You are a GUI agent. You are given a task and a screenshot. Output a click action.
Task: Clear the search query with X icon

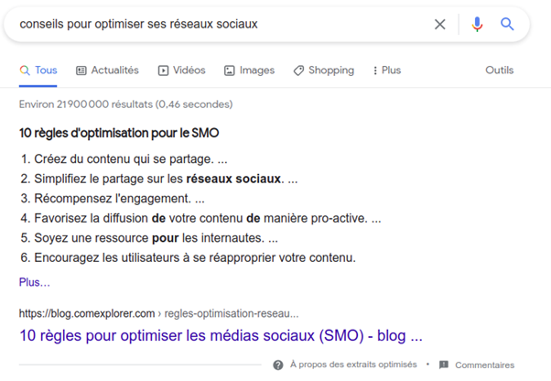(439, 24)
